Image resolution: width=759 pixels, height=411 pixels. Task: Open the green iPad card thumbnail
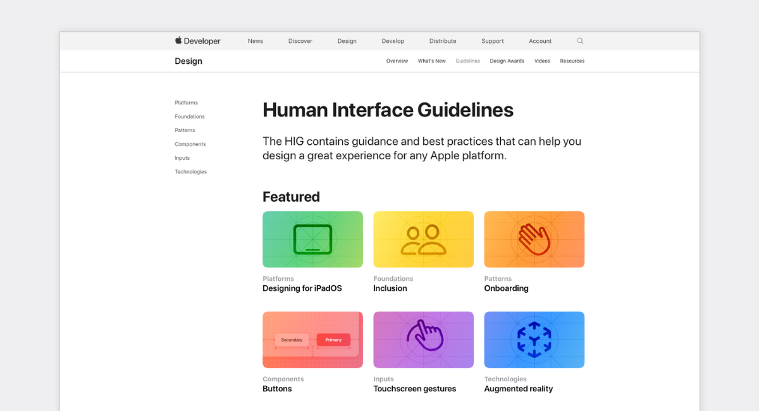coord(312,239)
